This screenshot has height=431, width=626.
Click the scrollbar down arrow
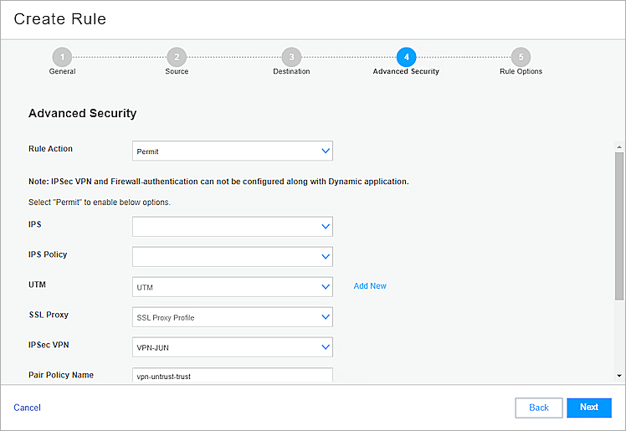[x=619, y=376]
